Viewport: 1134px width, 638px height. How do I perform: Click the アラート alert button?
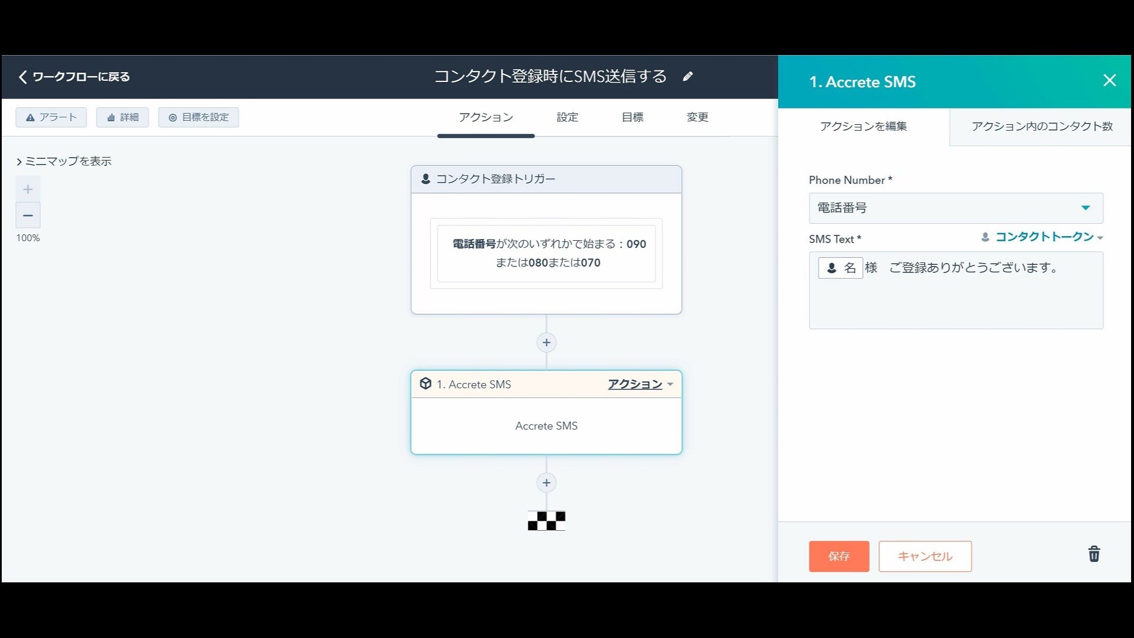pos(51,117)
